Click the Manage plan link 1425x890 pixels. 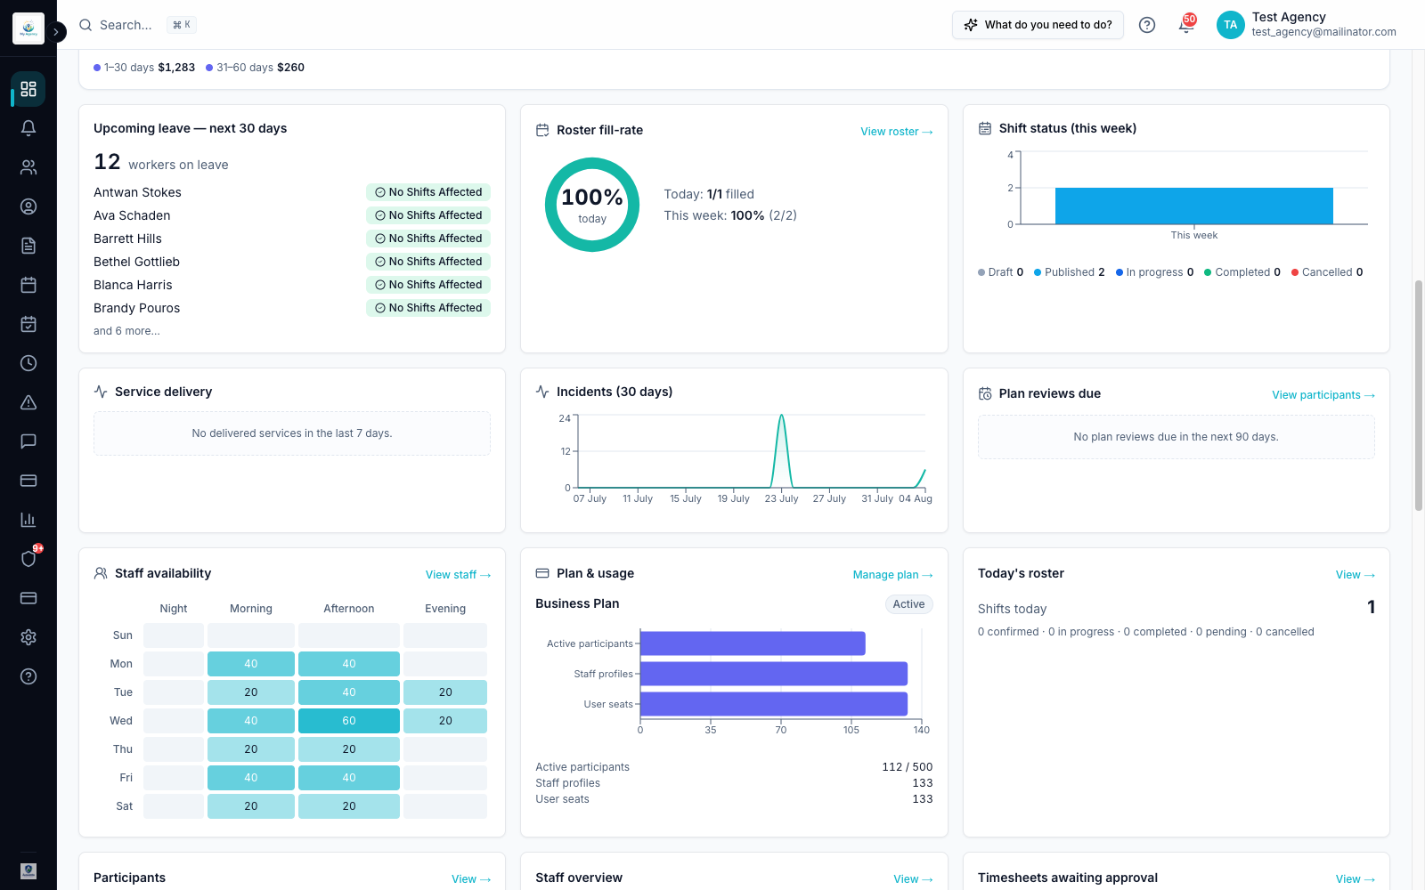pos(893,575)
